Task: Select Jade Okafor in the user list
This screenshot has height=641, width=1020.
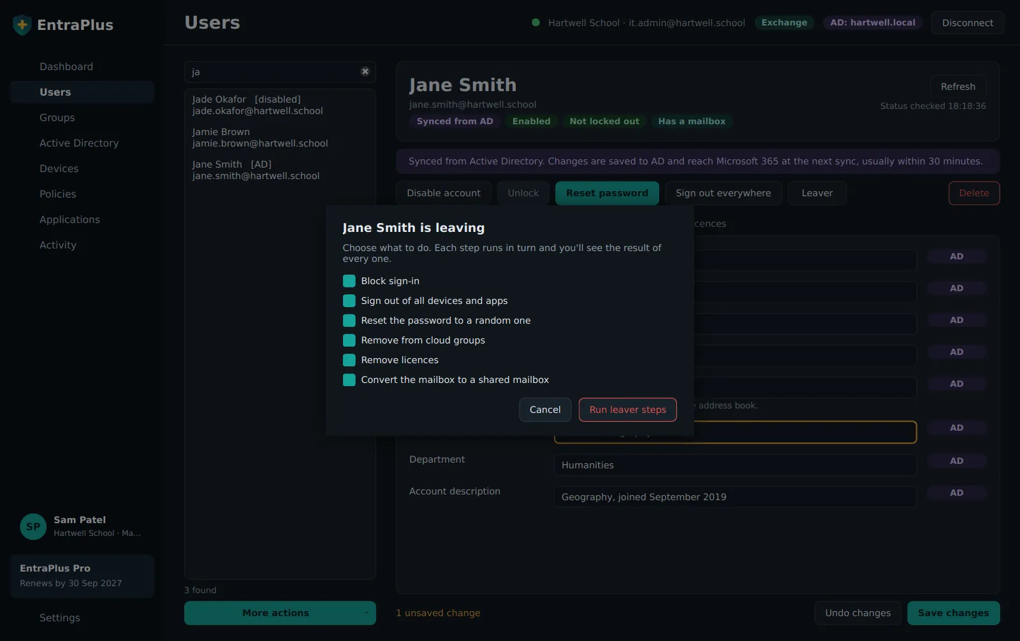Action: click(x=280, y=105)
